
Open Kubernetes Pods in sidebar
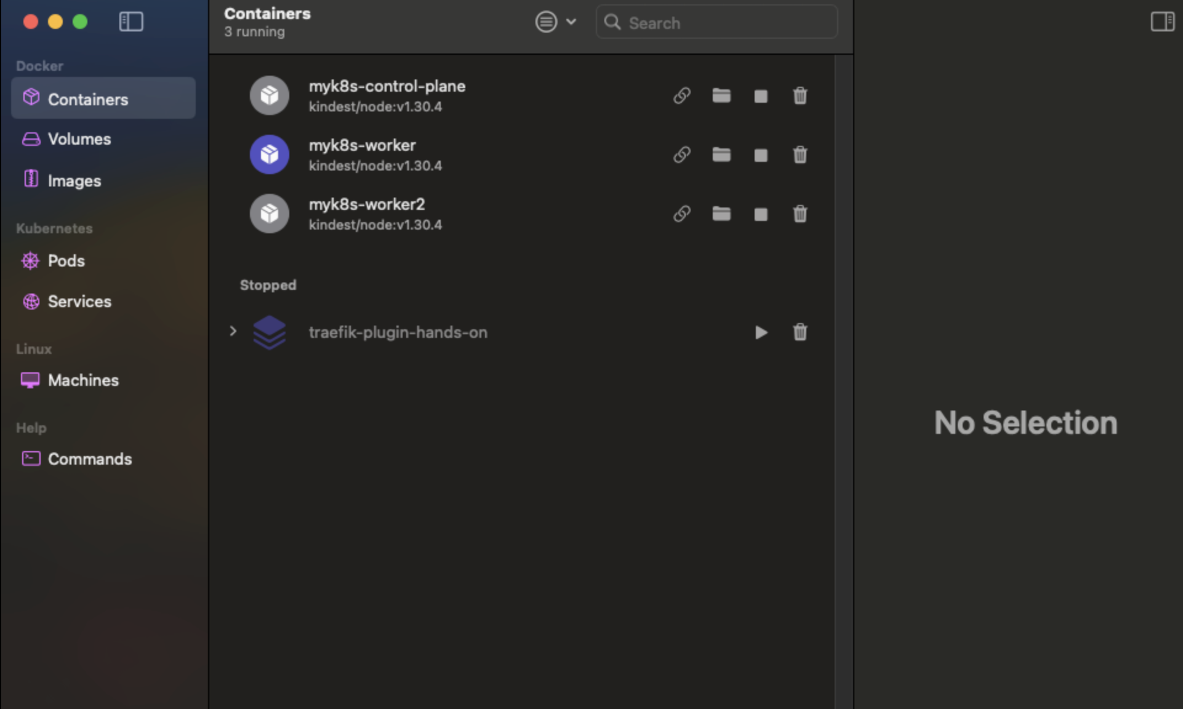click(x=66, y=261)
